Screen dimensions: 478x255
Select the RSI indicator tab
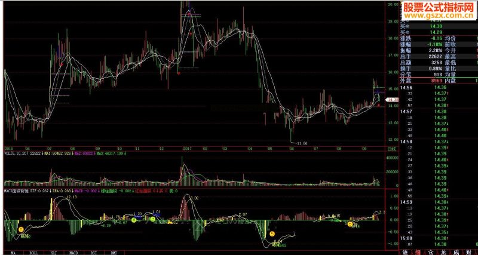(x=94, y=253)
